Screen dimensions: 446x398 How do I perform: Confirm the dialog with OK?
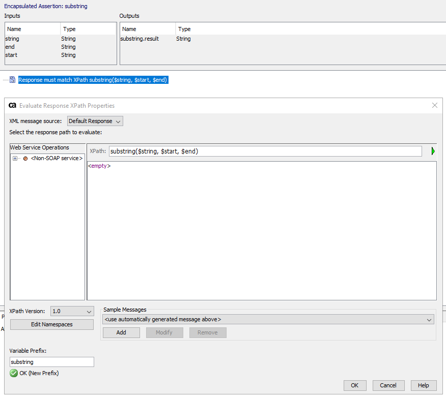point(355,385)
